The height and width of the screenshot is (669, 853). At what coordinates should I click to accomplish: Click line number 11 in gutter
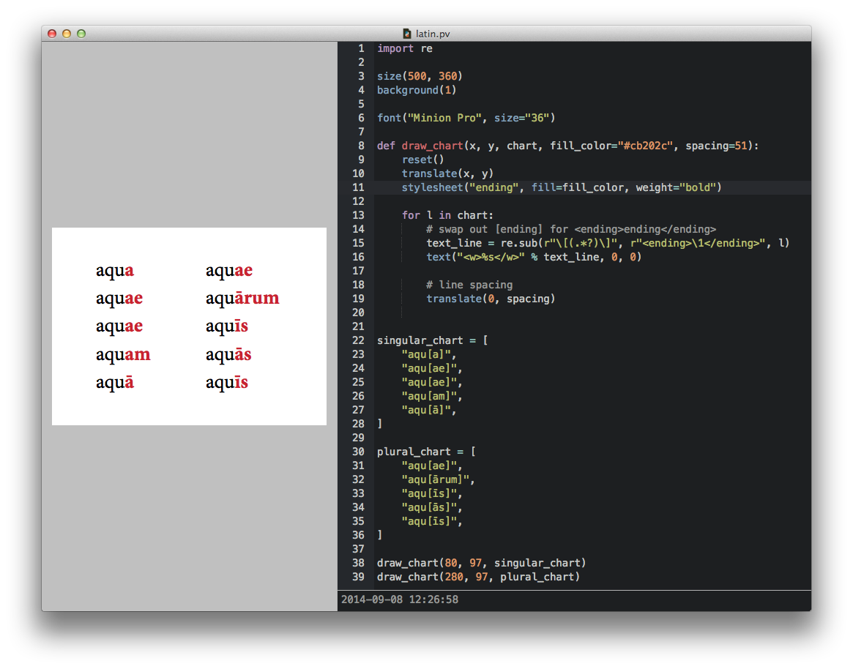(x=358, y=187)
